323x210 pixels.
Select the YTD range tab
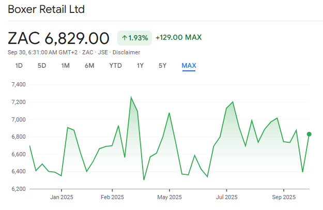[115, 66]
